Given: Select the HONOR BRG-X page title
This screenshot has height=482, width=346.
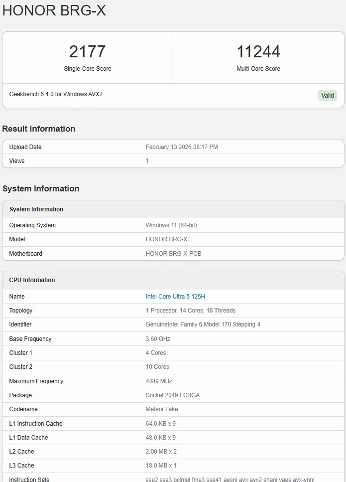Looking at the screenshot, I should point(54,11).
